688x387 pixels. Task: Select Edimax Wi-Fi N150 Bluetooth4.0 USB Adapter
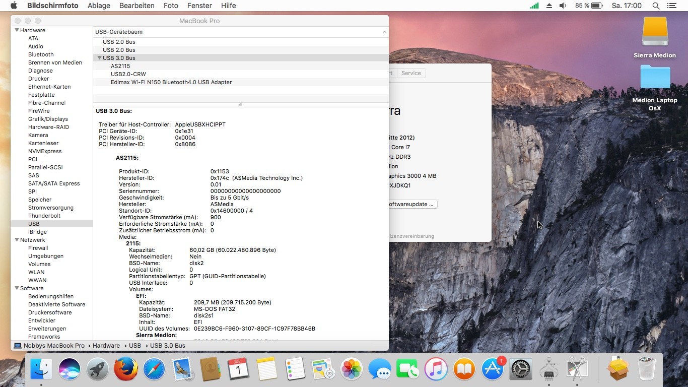coord(241,82)
